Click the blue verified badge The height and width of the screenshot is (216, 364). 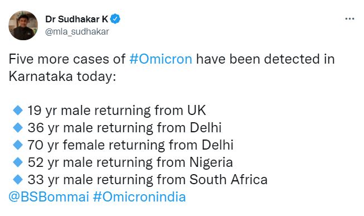click(115, 19)
